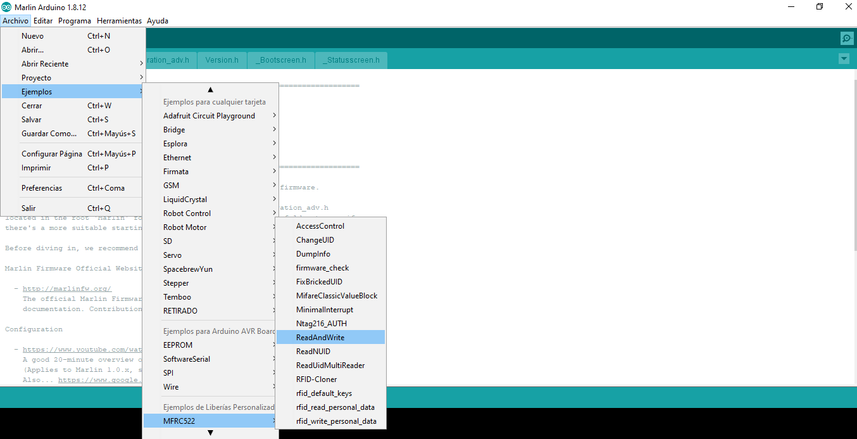Open MinimalInterrupt example

coord(330,310)
